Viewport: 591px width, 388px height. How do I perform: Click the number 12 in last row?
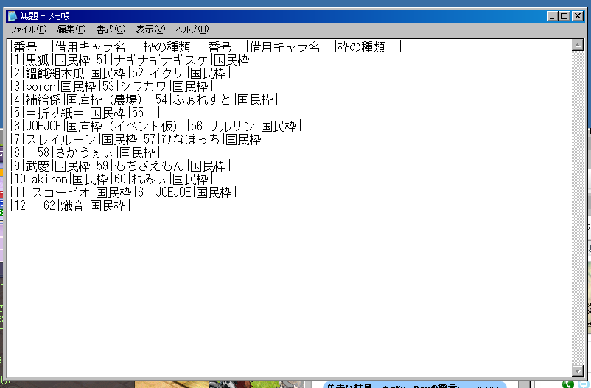[20, 205]
